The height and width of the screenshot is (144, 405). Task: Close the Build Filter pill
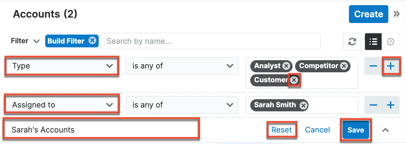tap(92, 41)
